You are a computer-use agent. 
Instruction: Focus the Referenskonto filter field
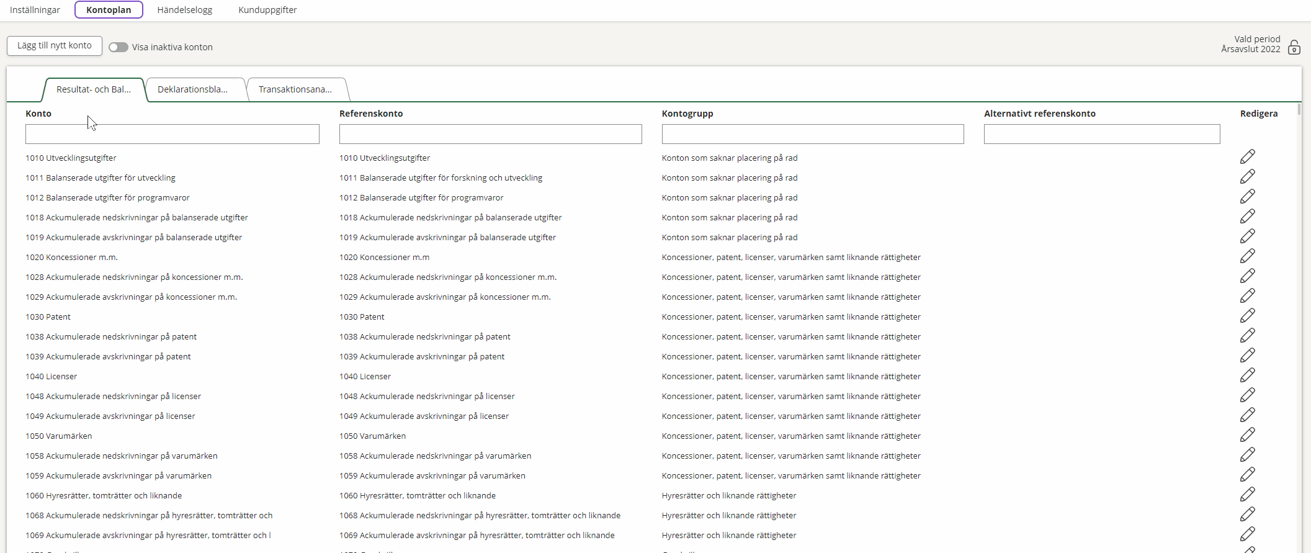(x=490, y=134)
